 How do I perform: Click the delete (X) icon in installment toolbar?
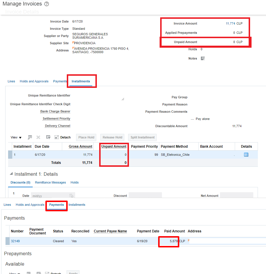coord(38,137)
